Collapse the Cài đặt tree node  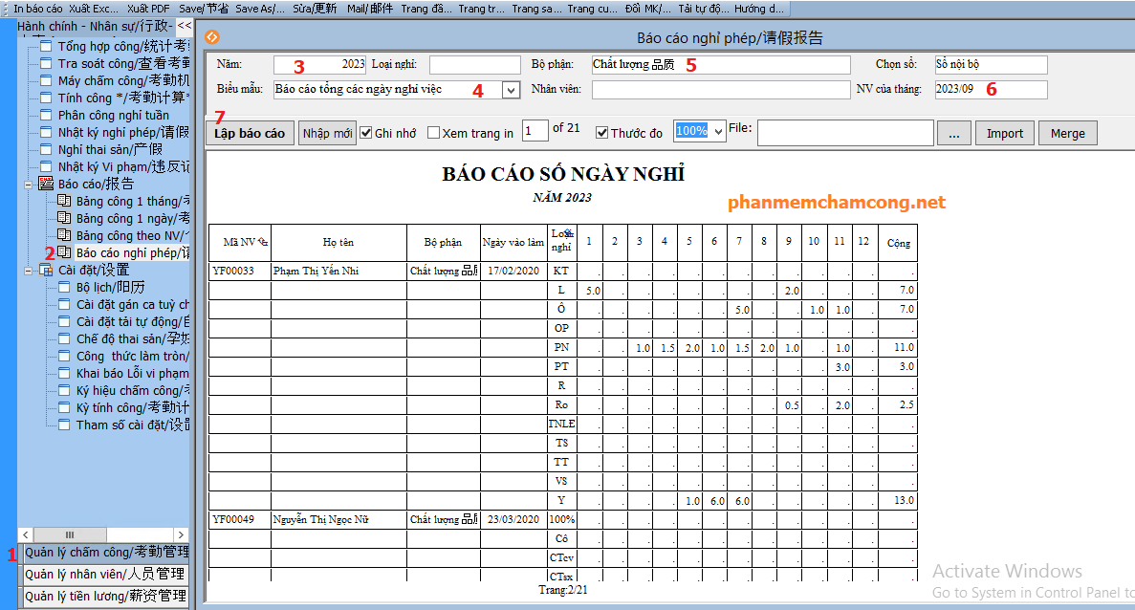[29, 271]
